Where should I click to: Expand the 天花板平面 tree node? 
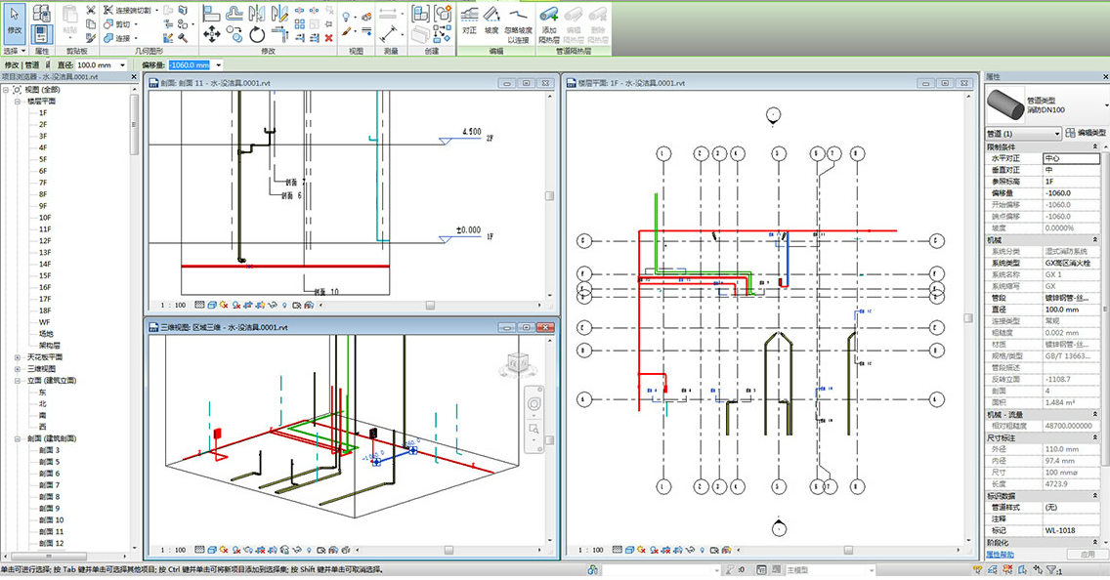18,357
